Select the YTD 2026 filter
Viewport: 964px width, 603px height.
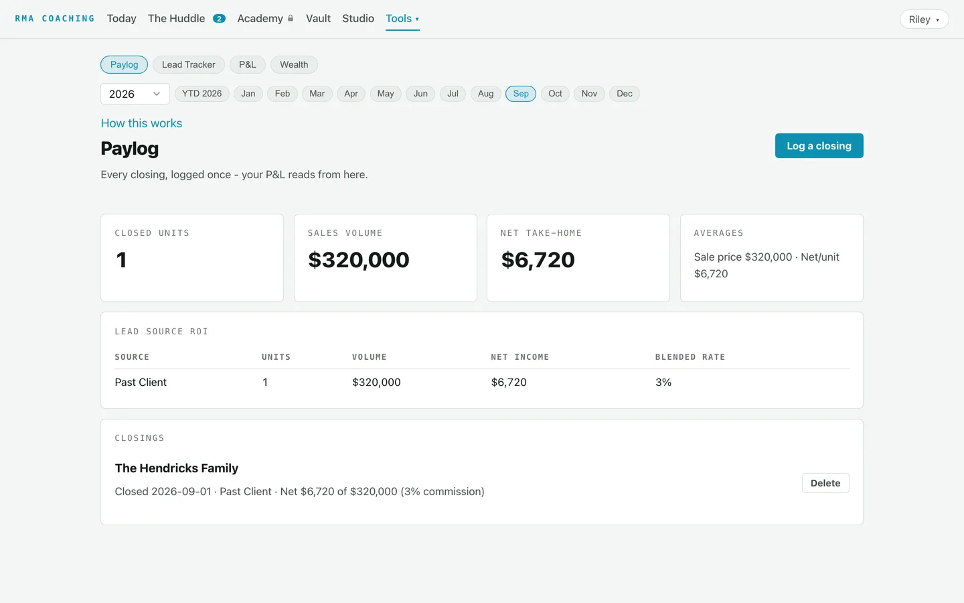point(202,94)
